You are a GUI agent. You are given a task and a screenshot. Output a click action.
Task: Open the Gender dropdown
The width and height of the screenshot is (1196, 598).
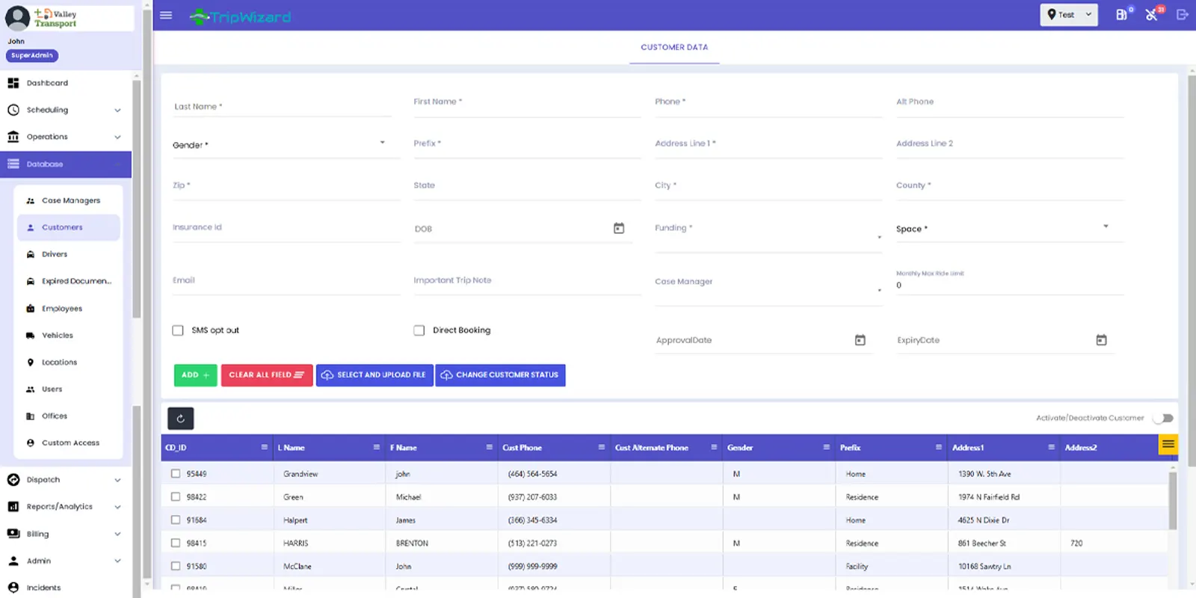point(279,144)
